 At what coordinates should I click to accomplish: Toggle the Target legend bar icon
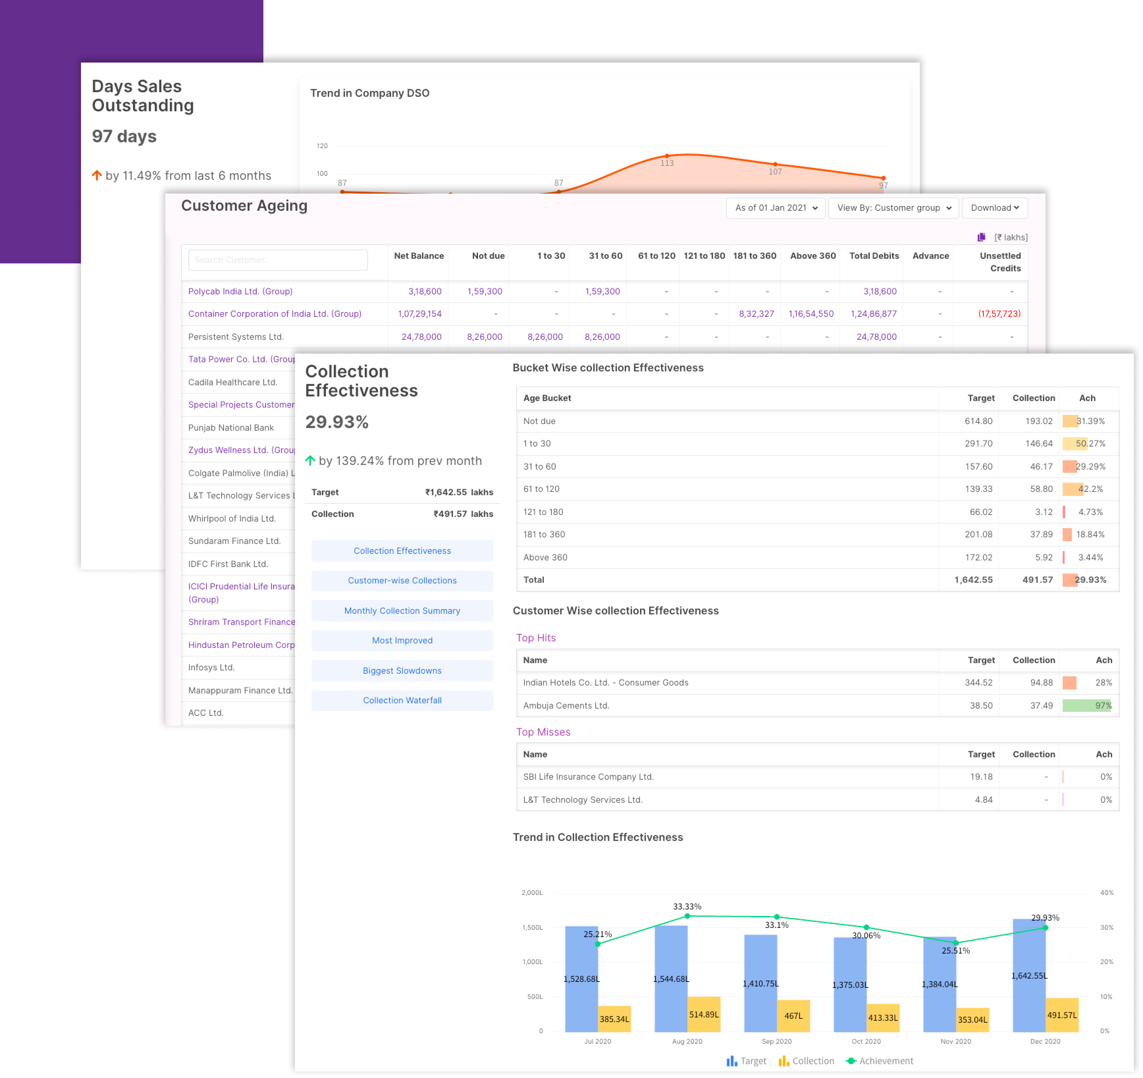731,1061
